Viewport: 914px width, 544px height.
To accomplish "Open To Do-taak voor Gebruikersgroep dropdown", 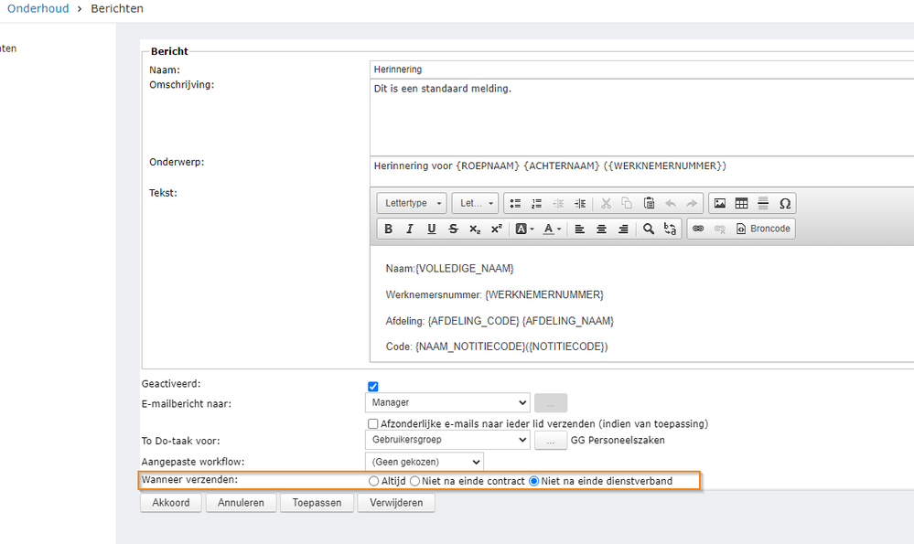I will (447, 440).
